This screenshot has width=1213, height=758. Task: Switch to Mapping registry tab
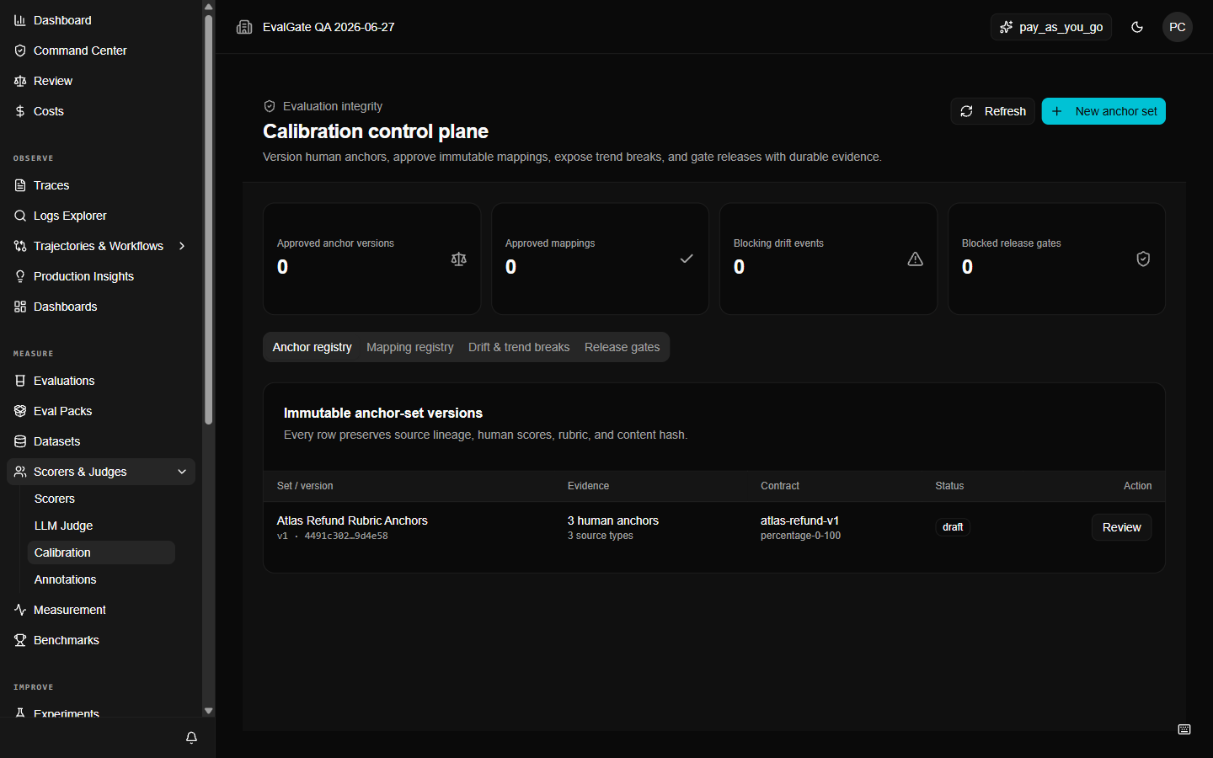(x=410, y=347)
